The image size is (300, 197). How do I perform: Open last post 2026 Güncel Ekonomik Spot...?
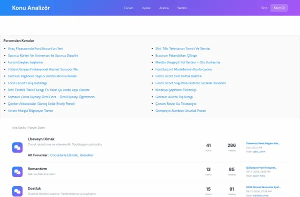pos(263,187)
